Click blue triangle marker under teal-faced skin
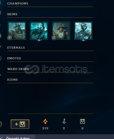The height and width of the screenshot is (139, 114). [39, 40]
